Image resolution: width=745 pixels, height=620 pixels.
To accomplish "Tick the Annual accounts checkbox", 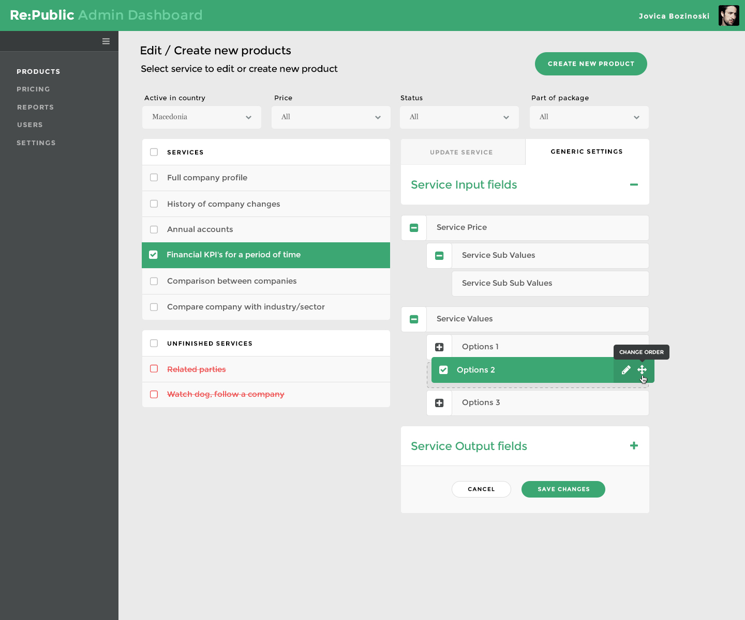I will click(154, 229).
